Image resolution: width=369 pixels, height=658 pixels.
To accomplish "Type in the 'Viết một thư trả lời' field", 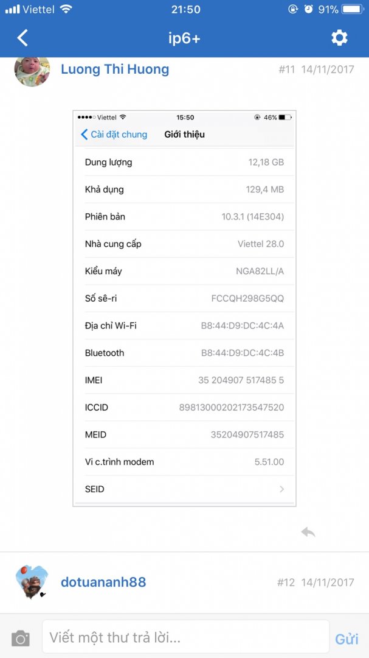I will (x=185, y=638).
